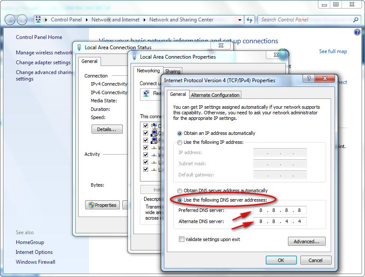Uncheck the fifth item checkbox in connection list

(x=146, y=155)
